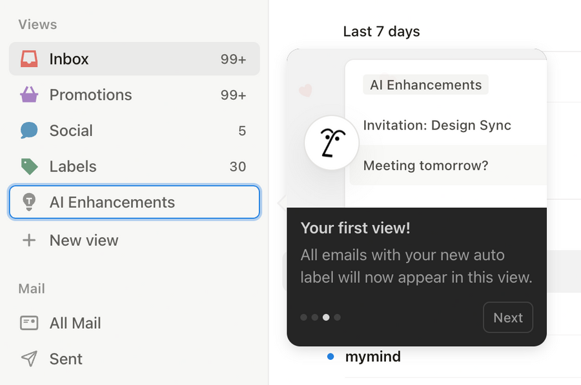The width and height of the screenshot is (581, 385).
Task: Select the Promotions basket icon
Action: coord(28,95)
